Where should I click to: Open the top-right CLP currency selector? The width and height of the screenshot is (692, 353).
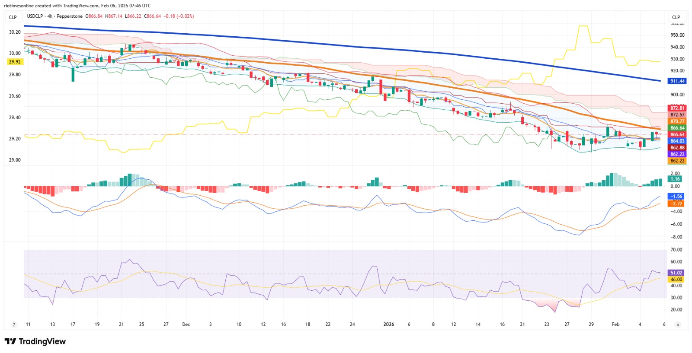tap(676, 17)
